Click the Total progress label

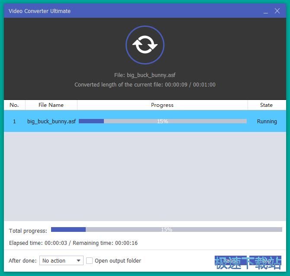[28, 231]
